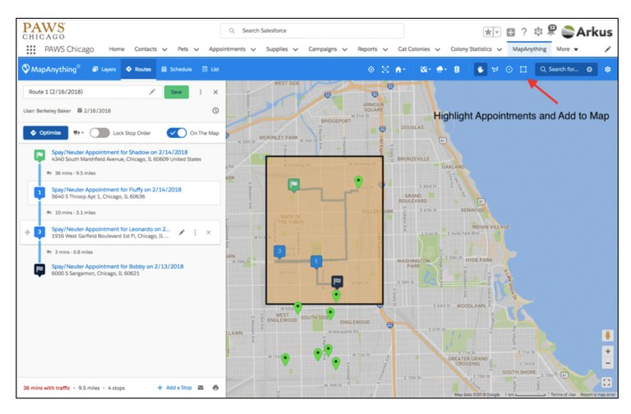Select the rectangle selection tool
The height and width of the screenshot is (414, 631).
[x=523, y=69]
